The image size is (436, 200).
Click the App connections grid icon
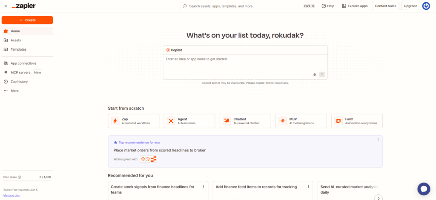point(6,63)
